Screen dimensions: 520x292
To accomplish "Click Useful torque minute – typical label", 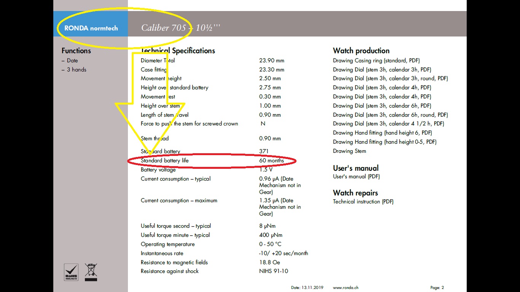I will [175, 235].
